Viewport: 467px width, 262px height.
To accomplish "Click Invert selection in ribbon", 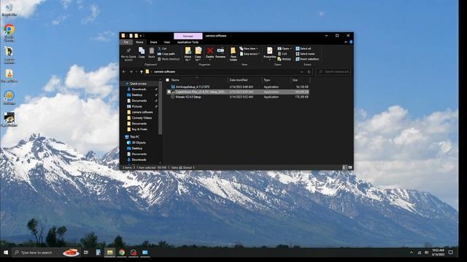I will (307, 59).
